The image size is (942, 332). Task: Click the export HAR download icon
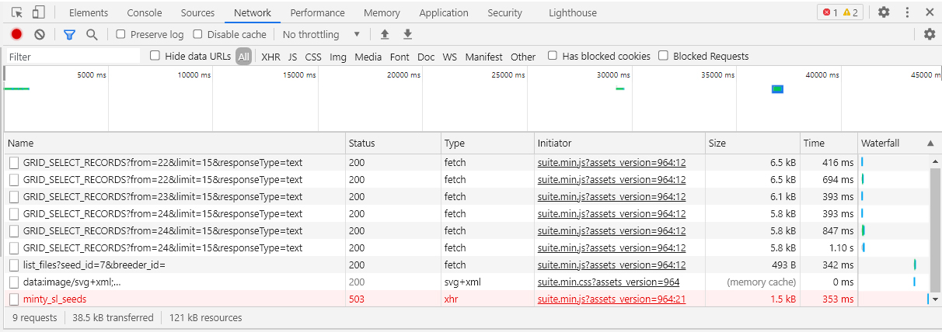pyautogui.click(x=407, y=34)
